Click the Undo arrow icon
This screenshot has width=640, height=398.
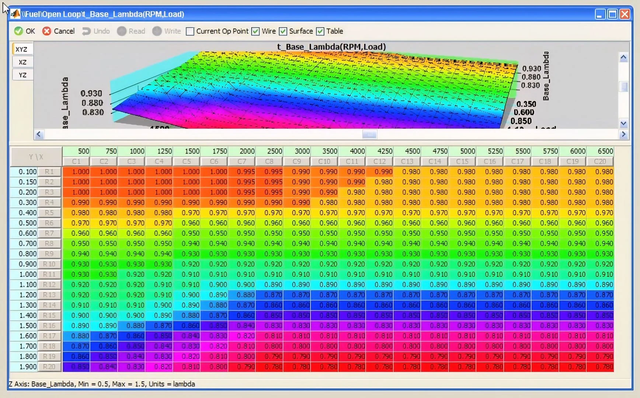86,31
